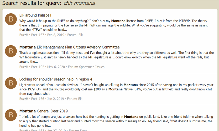Click BuzzH avatar beside Elk around Kalispell
219x131 pixels.
(11, 19)
